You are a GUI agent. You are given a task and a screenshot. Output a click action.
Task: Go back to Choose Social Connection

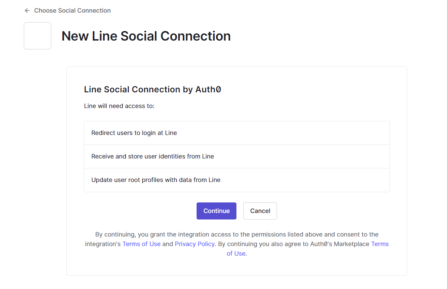(x=72, y=11)
